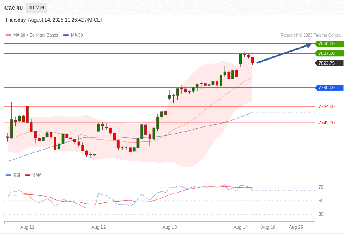Click the RSI 70 level label

[321, 187]
